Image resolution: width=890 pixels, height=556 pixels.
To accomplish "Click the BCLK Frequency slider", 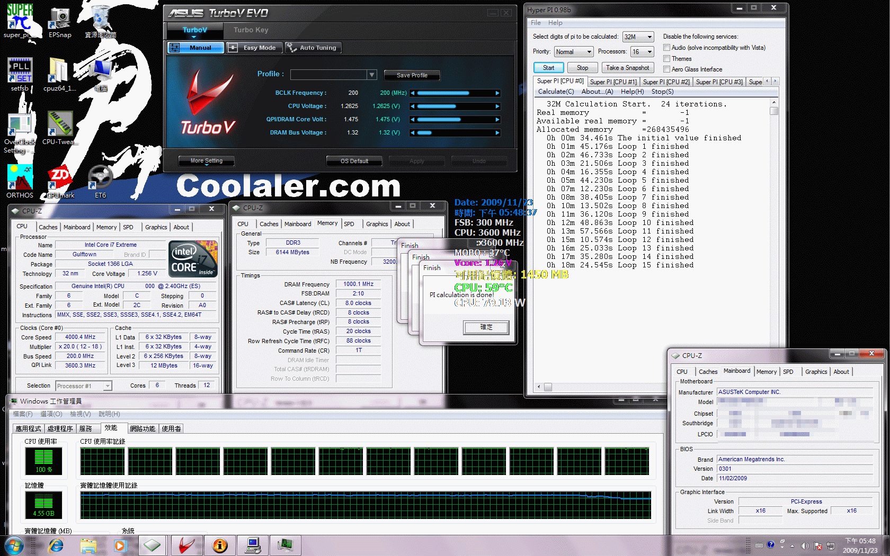I will click(456, 93).
